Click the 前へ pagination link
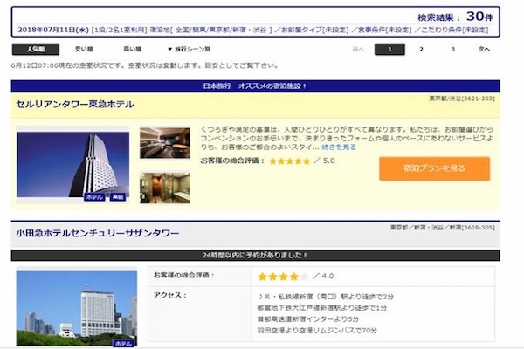 tap(358, 50)
